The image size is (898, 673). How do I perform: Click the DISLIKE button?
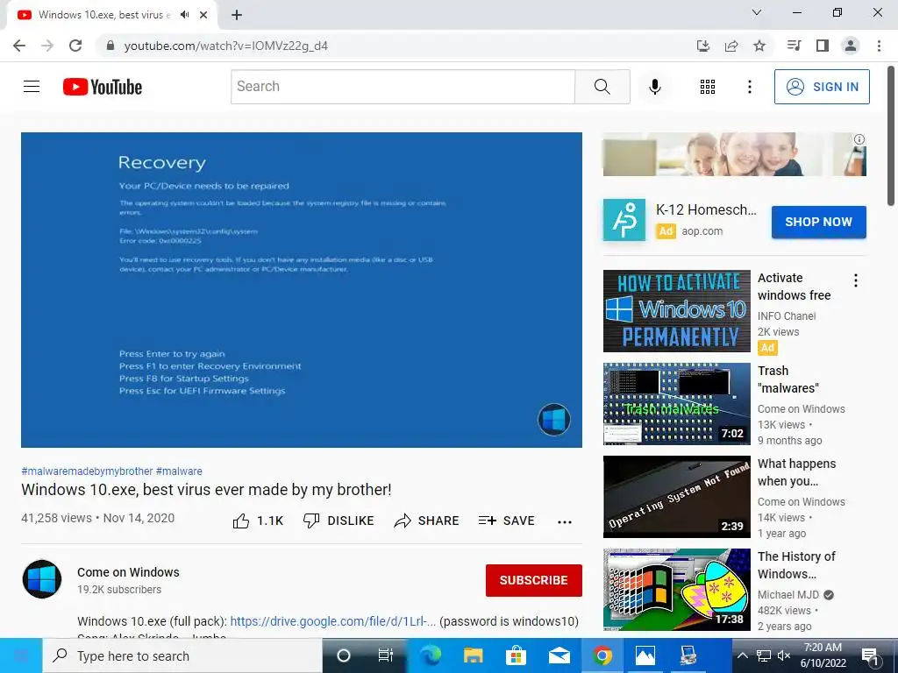[x=339, y=521]
